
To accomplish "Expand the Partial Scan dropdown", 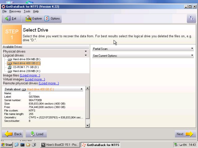I will click(192, 48).
